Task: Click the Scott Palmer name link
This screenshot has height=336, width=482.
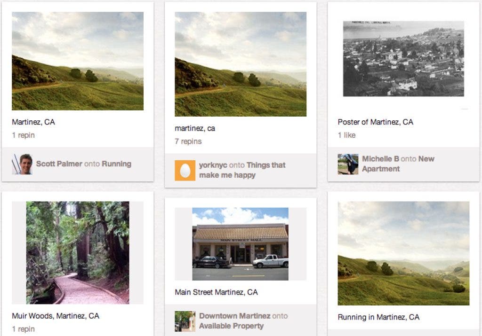Action: [59, 164]
